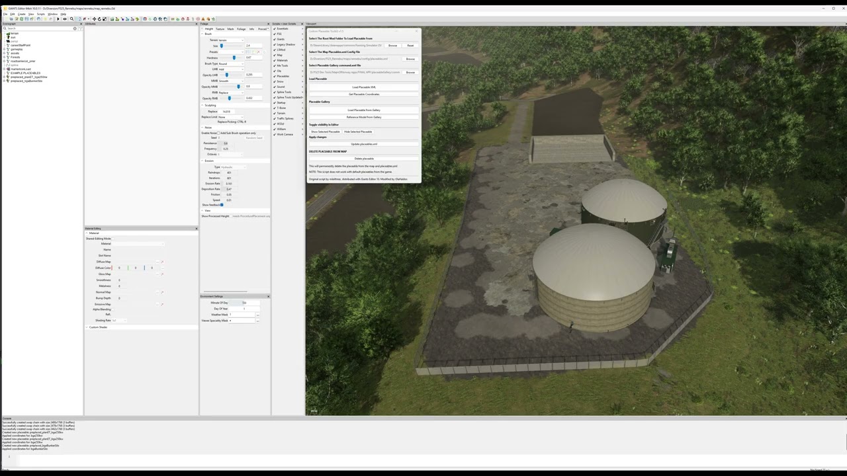The height and width of the screenshot is (476, 847).
Task: Expand the gameplay node in Scenegraph
Action: [x=4, y=50]
